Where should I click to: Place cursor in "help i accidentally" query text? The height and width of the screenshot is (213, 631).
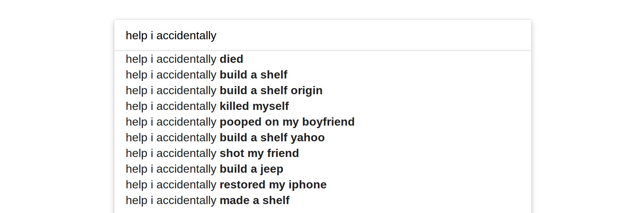click(x=171, y=35)
